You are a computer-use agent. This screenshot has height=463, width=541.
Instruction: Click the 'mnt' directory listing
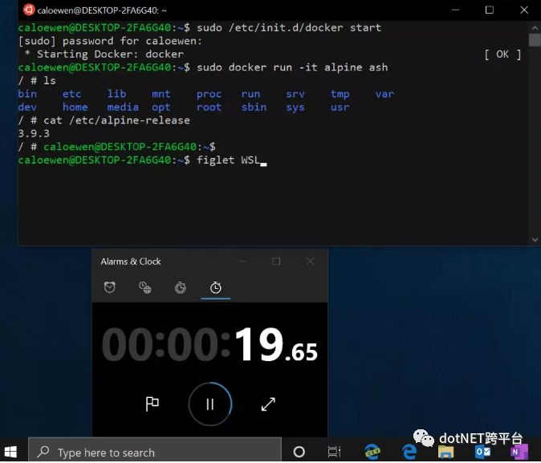(x=161, y=94)
